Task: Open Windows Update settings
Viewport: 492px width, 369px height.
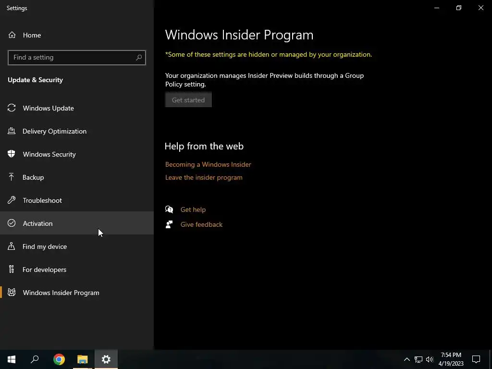Action: tap(77, 108)
